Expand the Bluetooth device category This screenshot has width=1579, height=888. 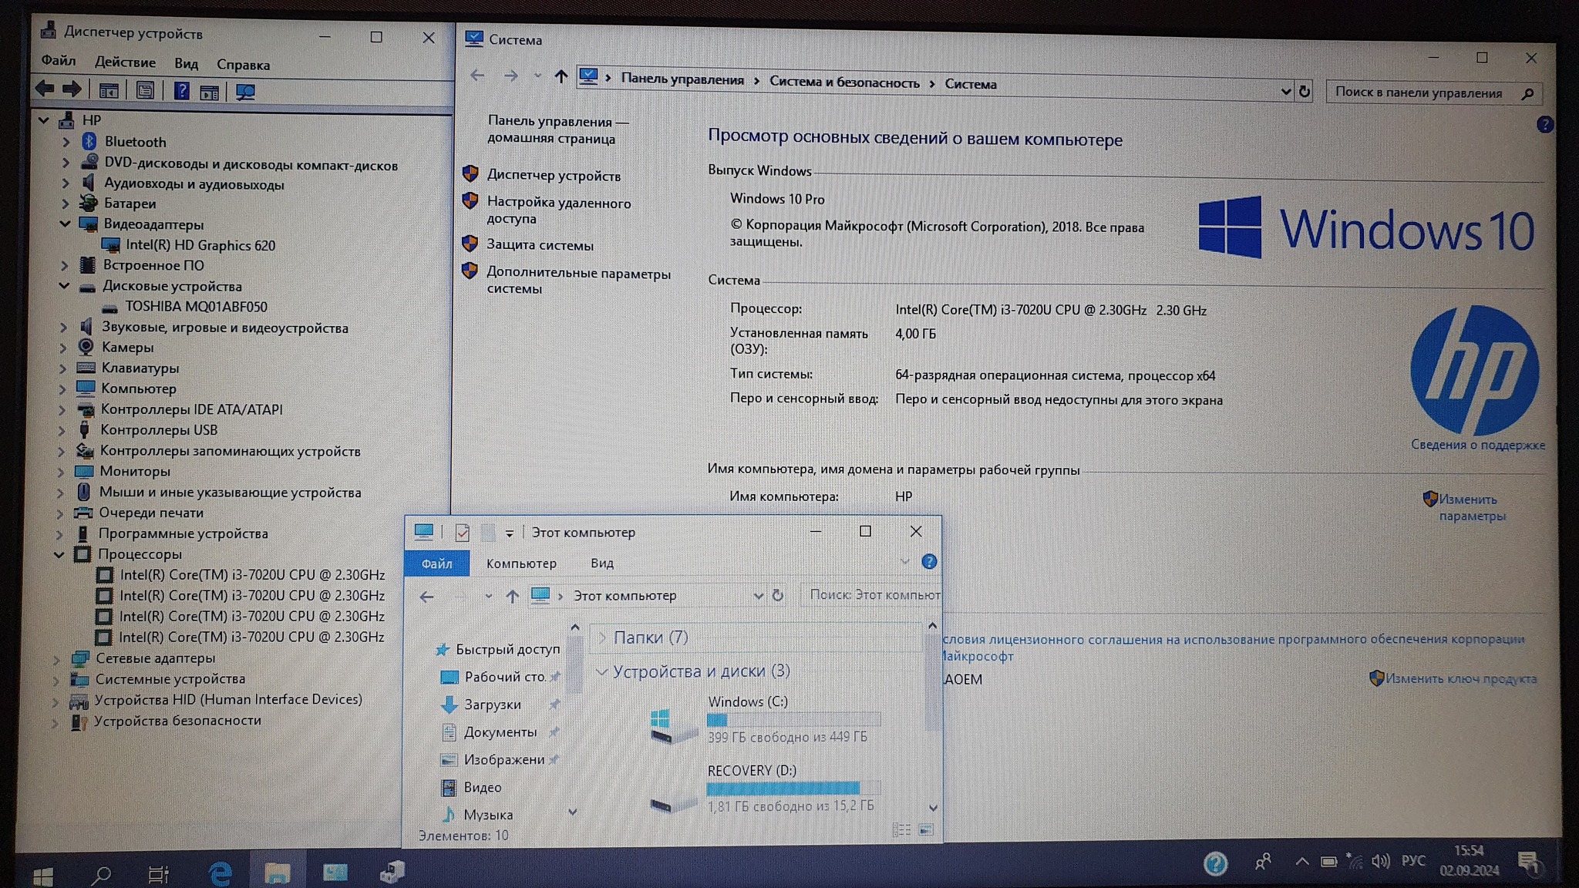tap(66, 142)
